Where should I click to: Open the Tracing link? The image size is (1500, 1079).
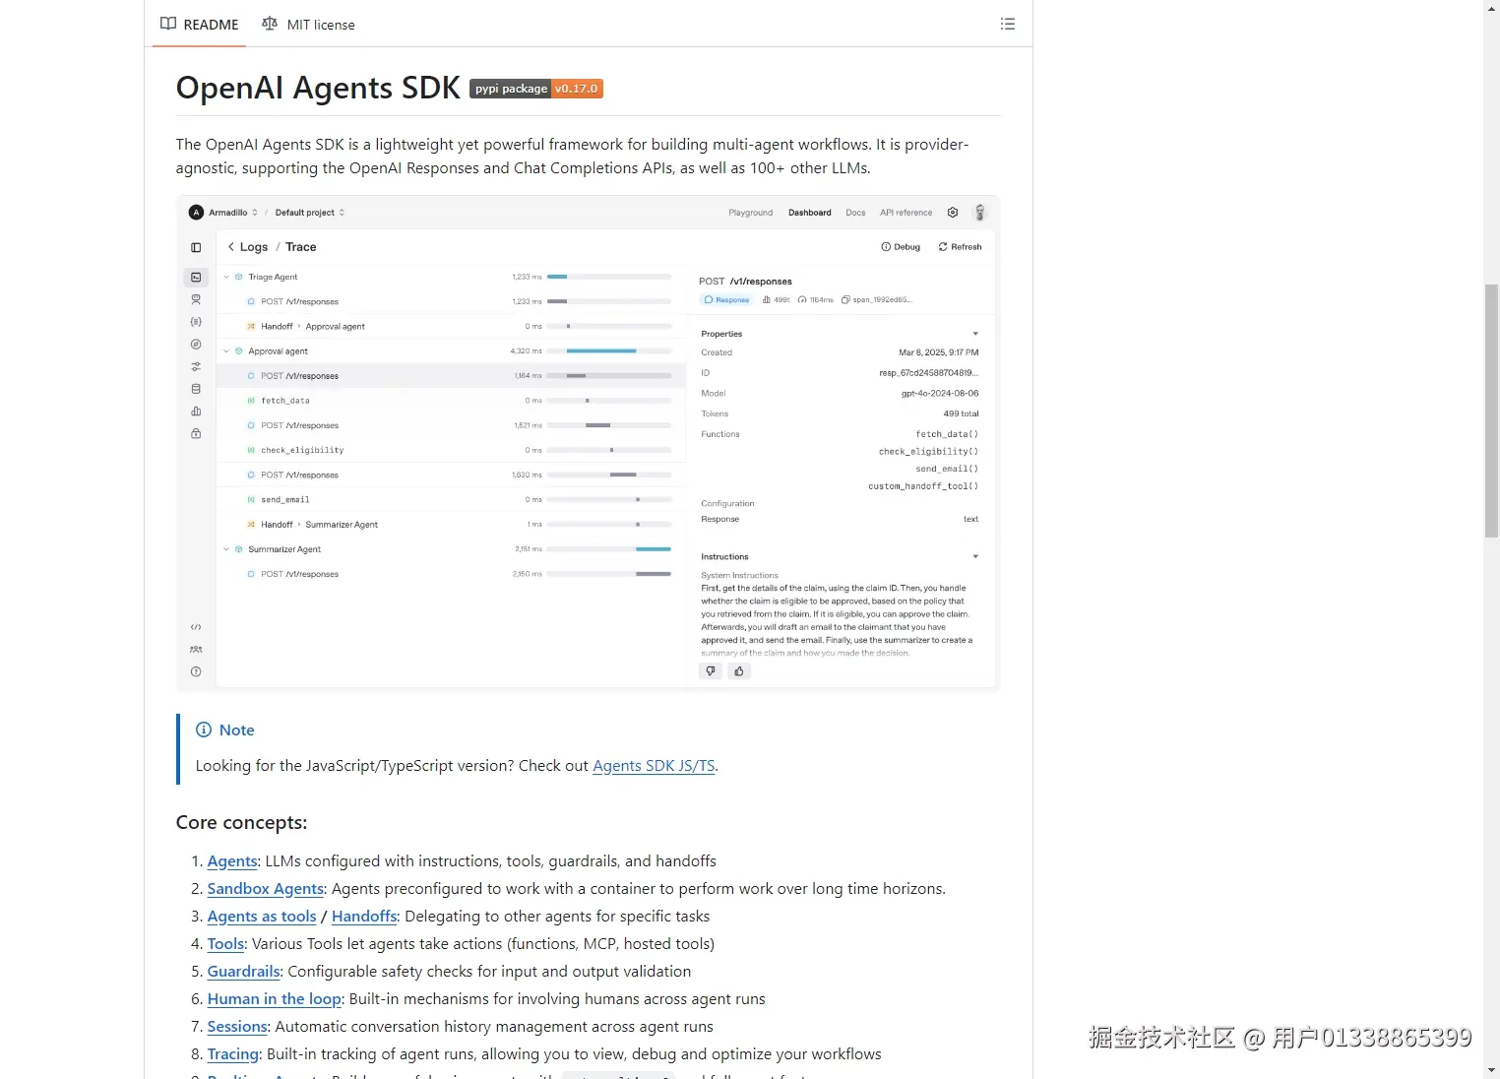coord(233,1054)
